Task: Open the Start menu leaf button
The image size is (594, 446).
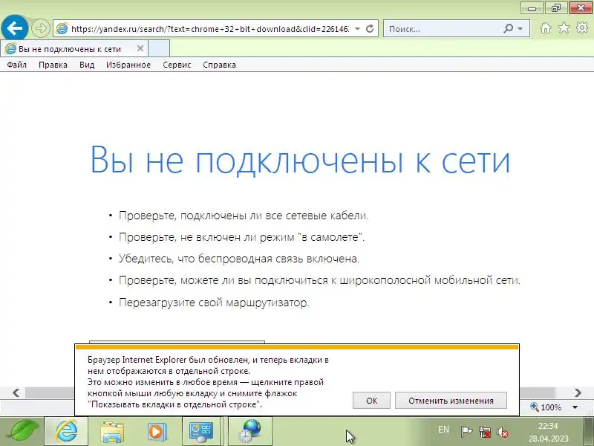Action: click(22, 432)
